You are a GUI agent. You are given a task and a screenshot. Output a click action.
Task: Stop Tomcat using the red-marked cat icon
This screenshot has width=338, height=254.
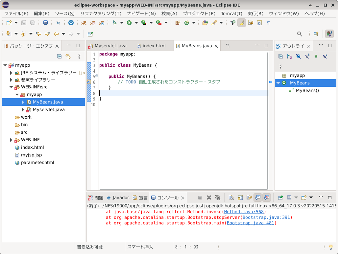click(93, 23)
